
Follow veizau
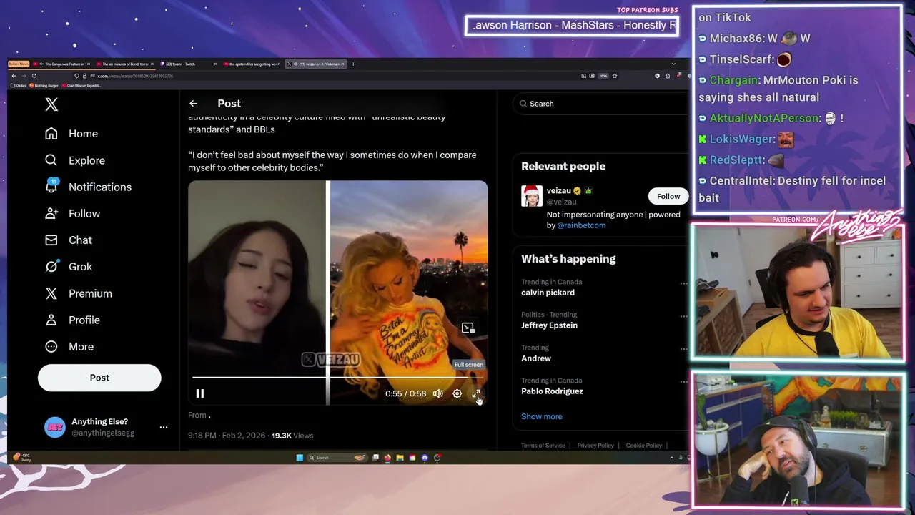668,196
